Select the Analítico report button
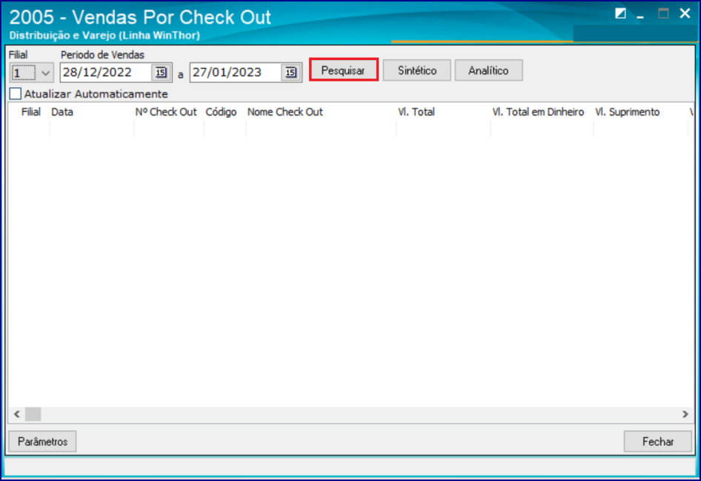Image resolution: width=701 pixels, height=481 pixels. (x=488, y=70)
